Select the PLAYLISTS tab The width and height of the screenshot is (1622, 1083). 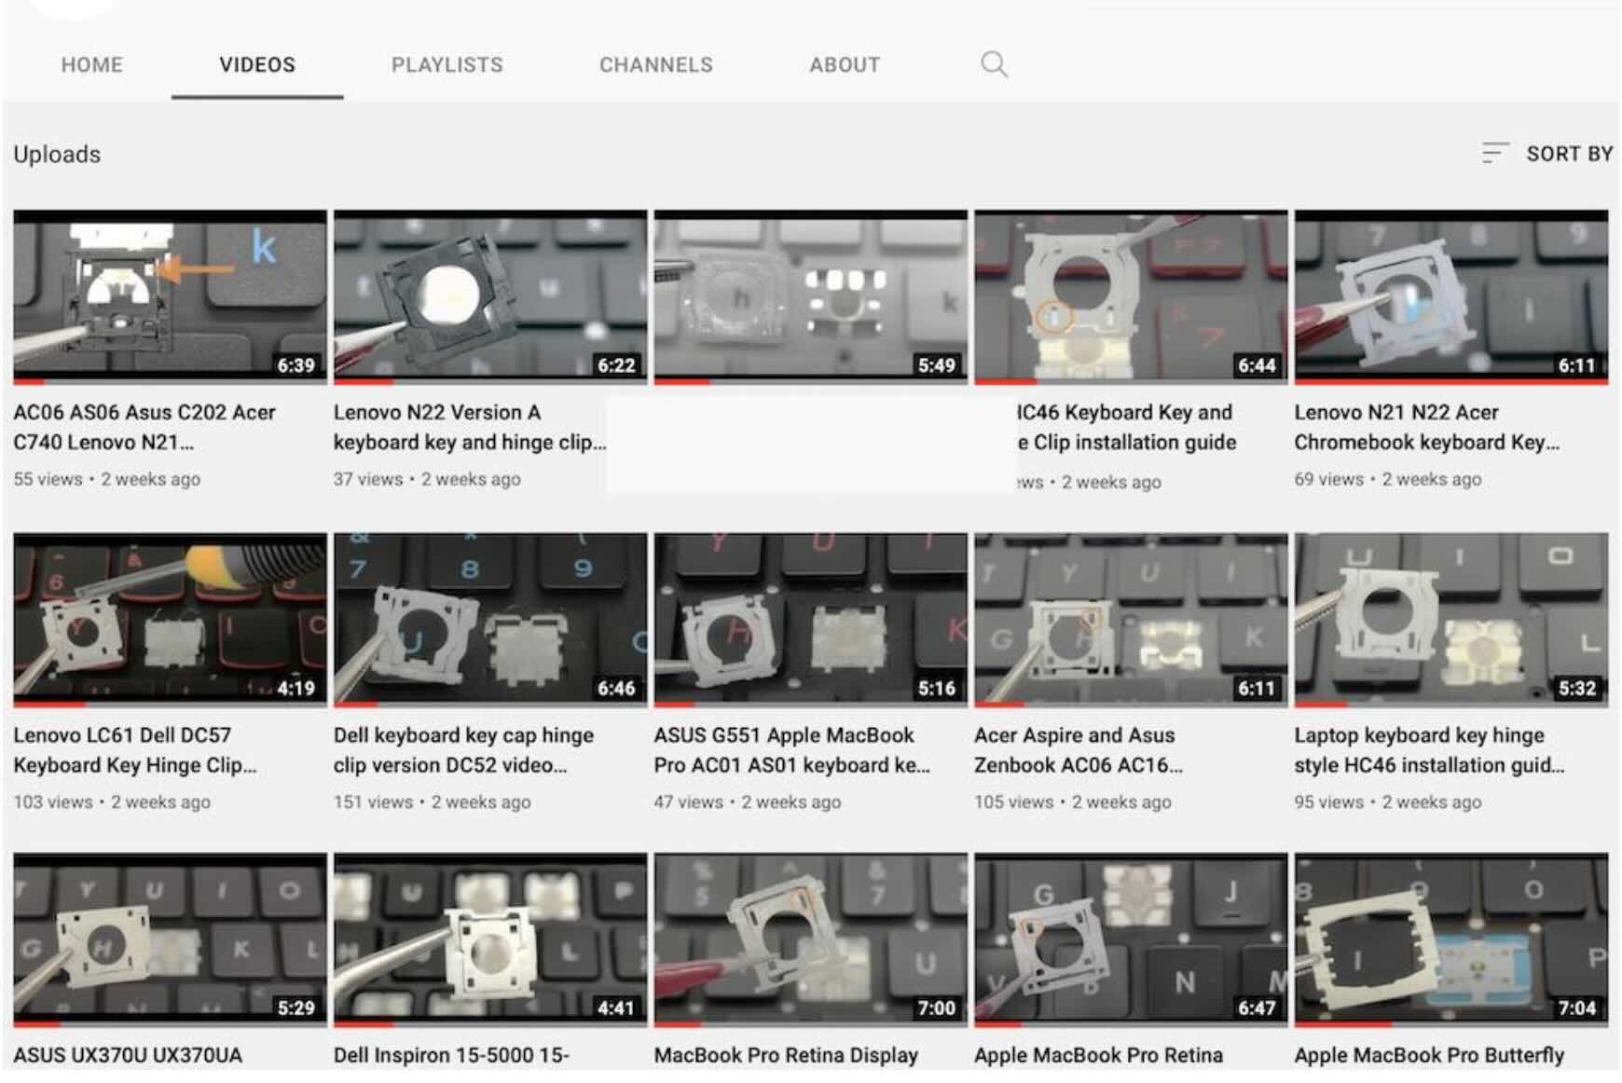coord(447,65)
